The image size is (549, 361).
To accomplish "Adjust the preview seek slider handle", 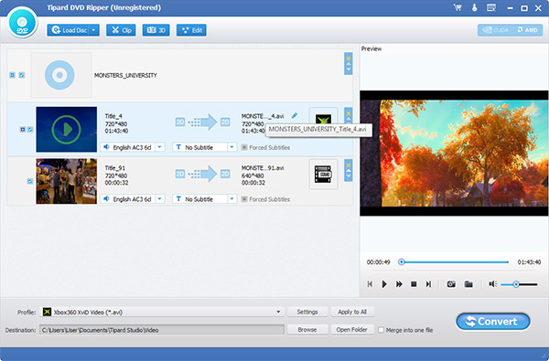I will [x=402, y=261].
